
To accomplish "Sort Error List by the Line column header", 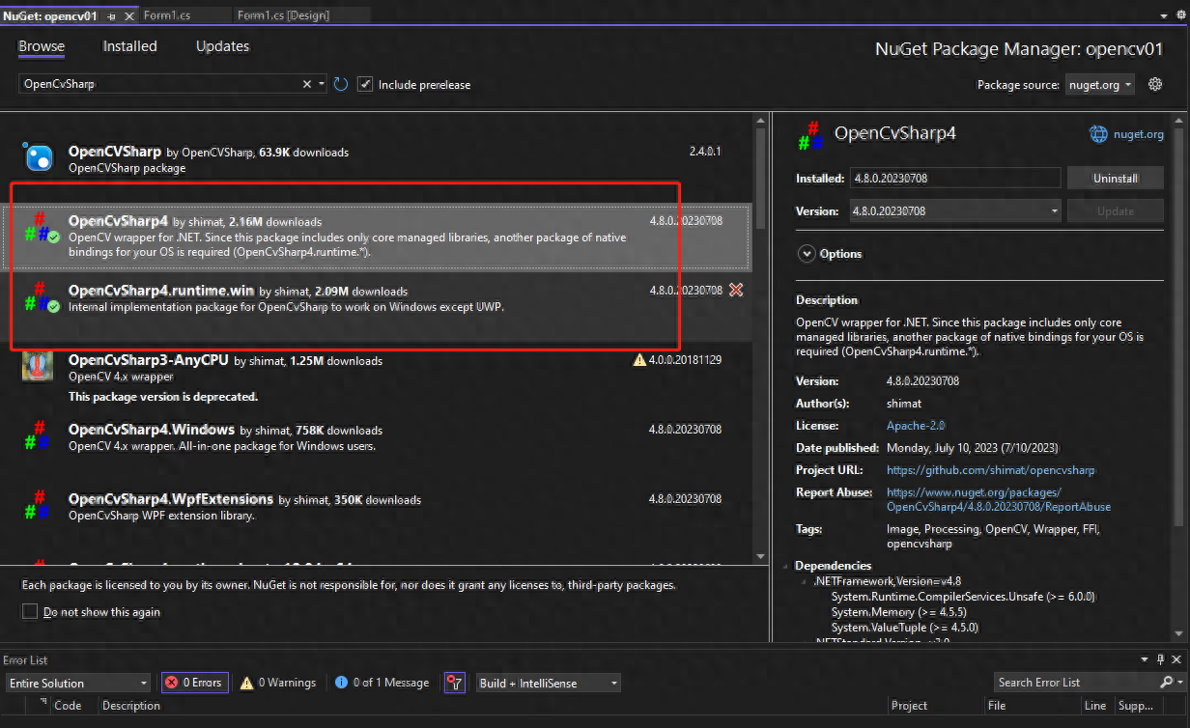I will click(1094, 706).
